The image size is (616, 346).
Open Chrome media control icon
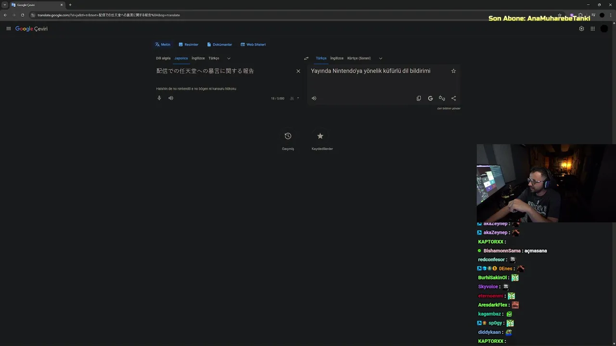[593, 15]
